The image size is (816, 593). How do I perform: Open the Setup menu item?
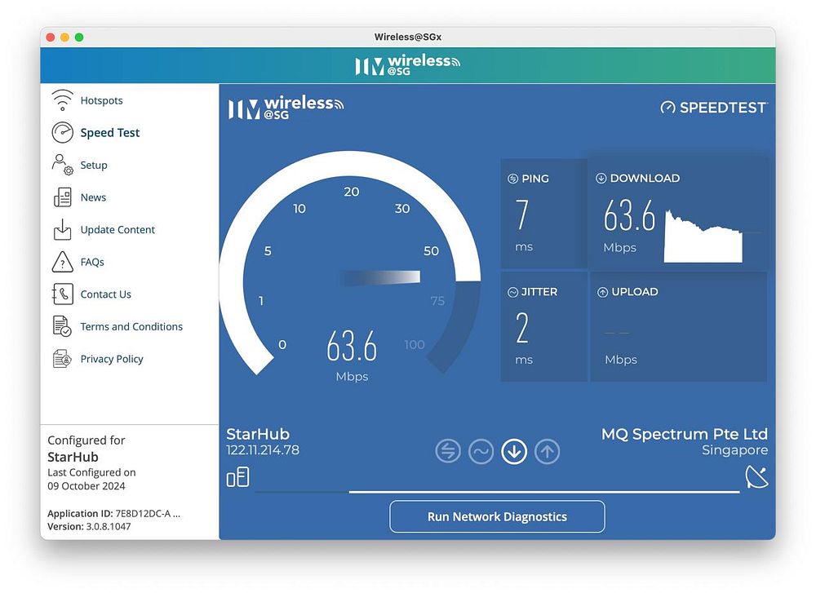point(94,165)
